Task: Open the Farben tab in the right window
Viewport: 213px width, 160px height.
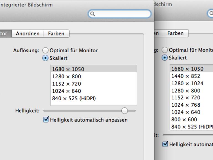Action: 175,33
